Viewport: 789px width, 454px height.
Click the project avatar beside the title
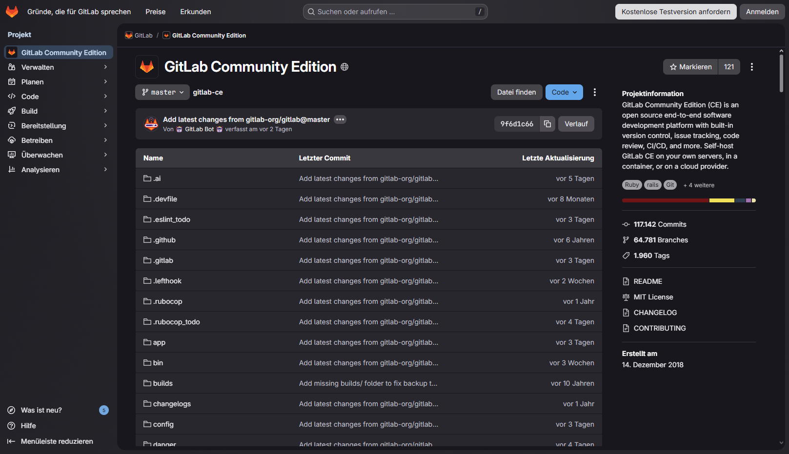point(147,67)
